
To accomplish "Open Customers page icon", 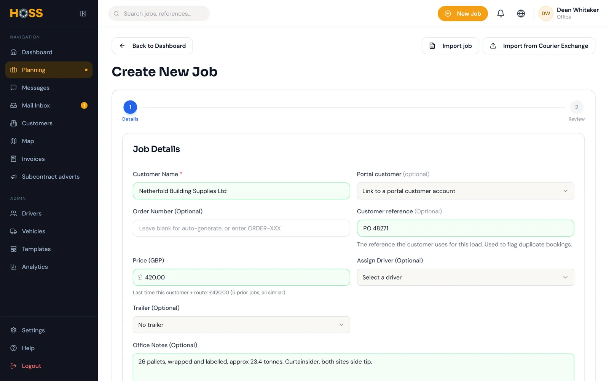I will point(14,123).
